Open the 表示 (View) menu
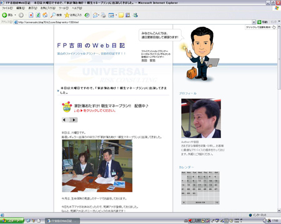The height and width of the screenshot is (224, 281). coord(32,8)
